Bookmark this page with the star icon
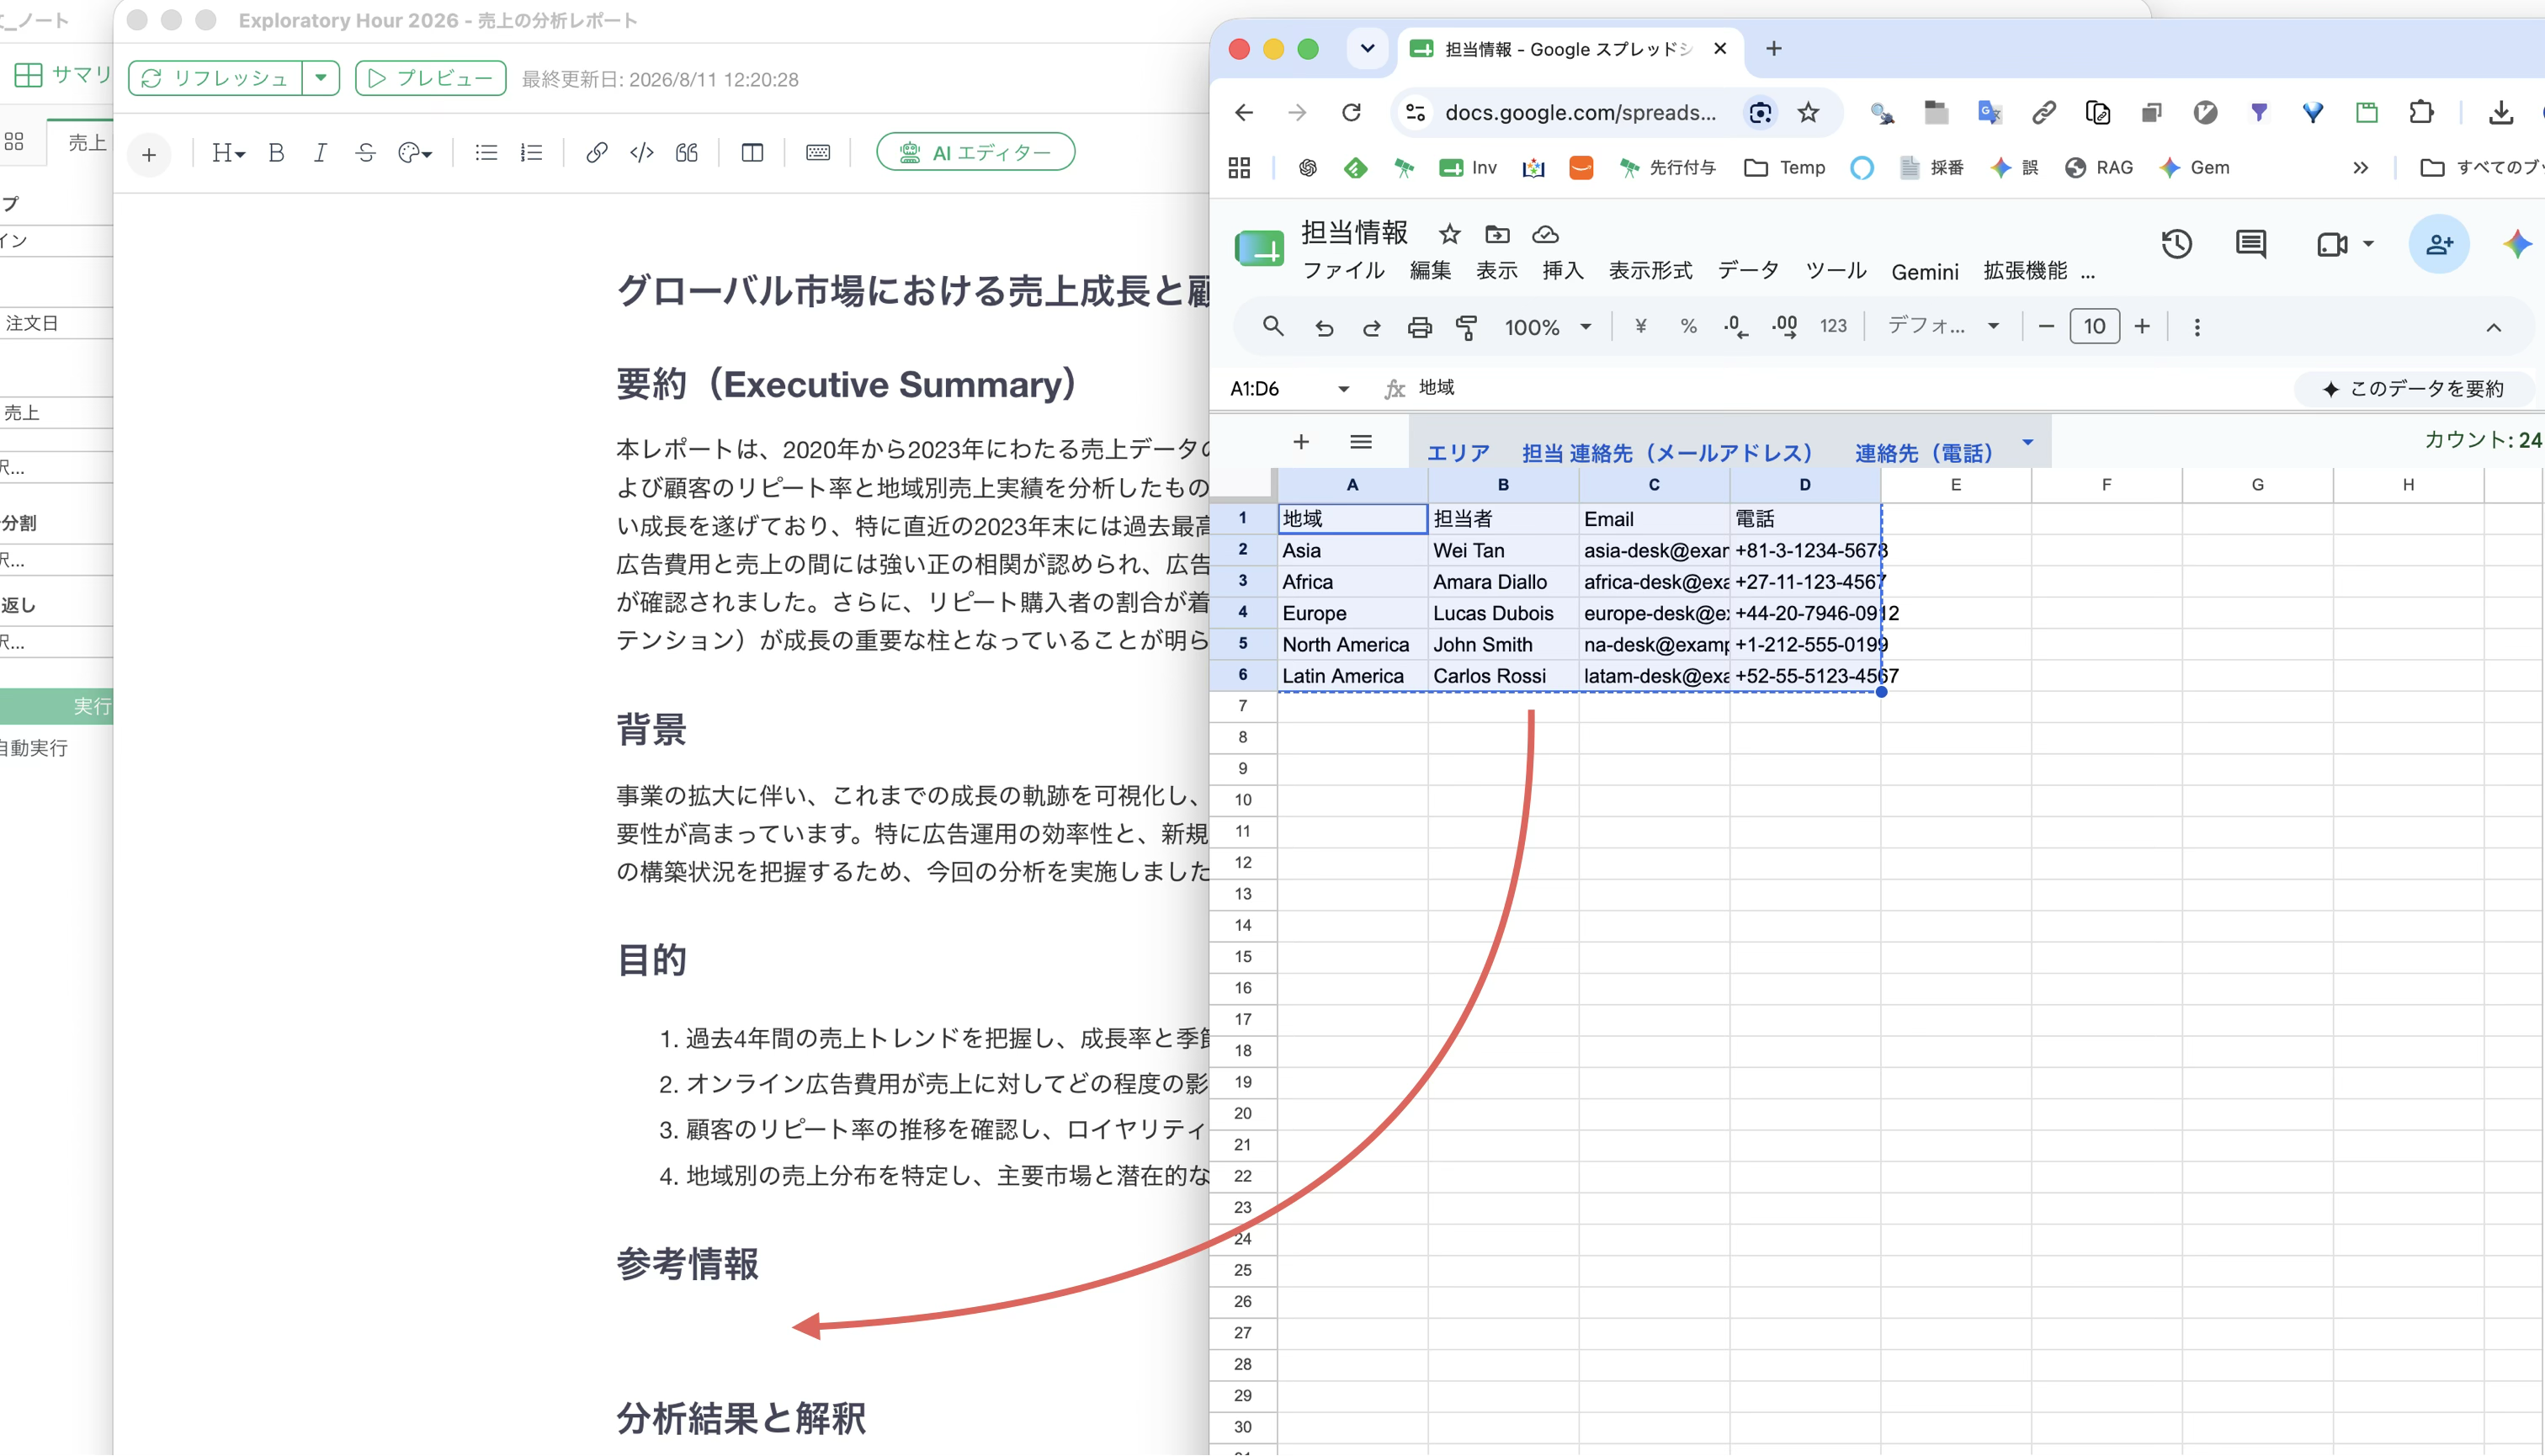This screenshot has width=2545, height=1456. (1808, 112)
